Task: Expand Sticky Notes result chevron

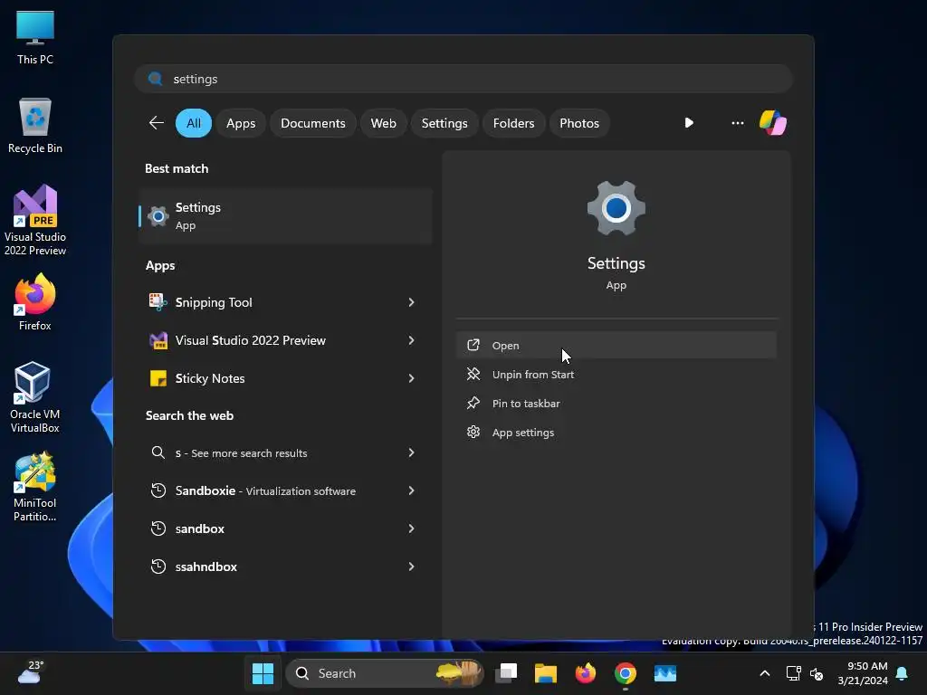Action: (411, 378)
